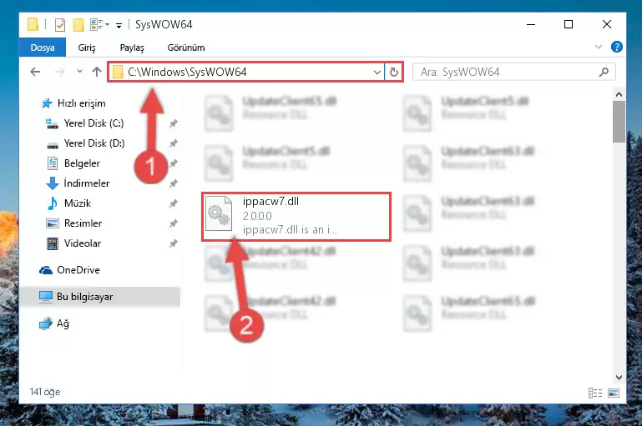Navigate up one folder level
Viewport: 642px width, 426px height.
(x=97, y=72)
